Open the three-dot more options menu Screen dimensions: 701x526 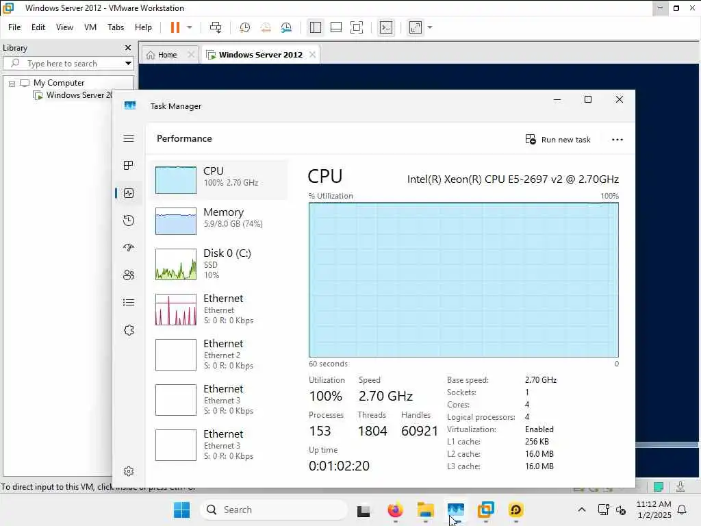pos(617,140)
